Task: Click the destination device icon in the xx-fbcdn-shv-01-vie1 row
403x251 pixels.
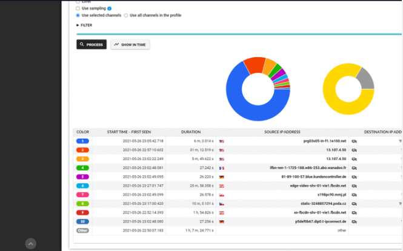Action: 354,213
